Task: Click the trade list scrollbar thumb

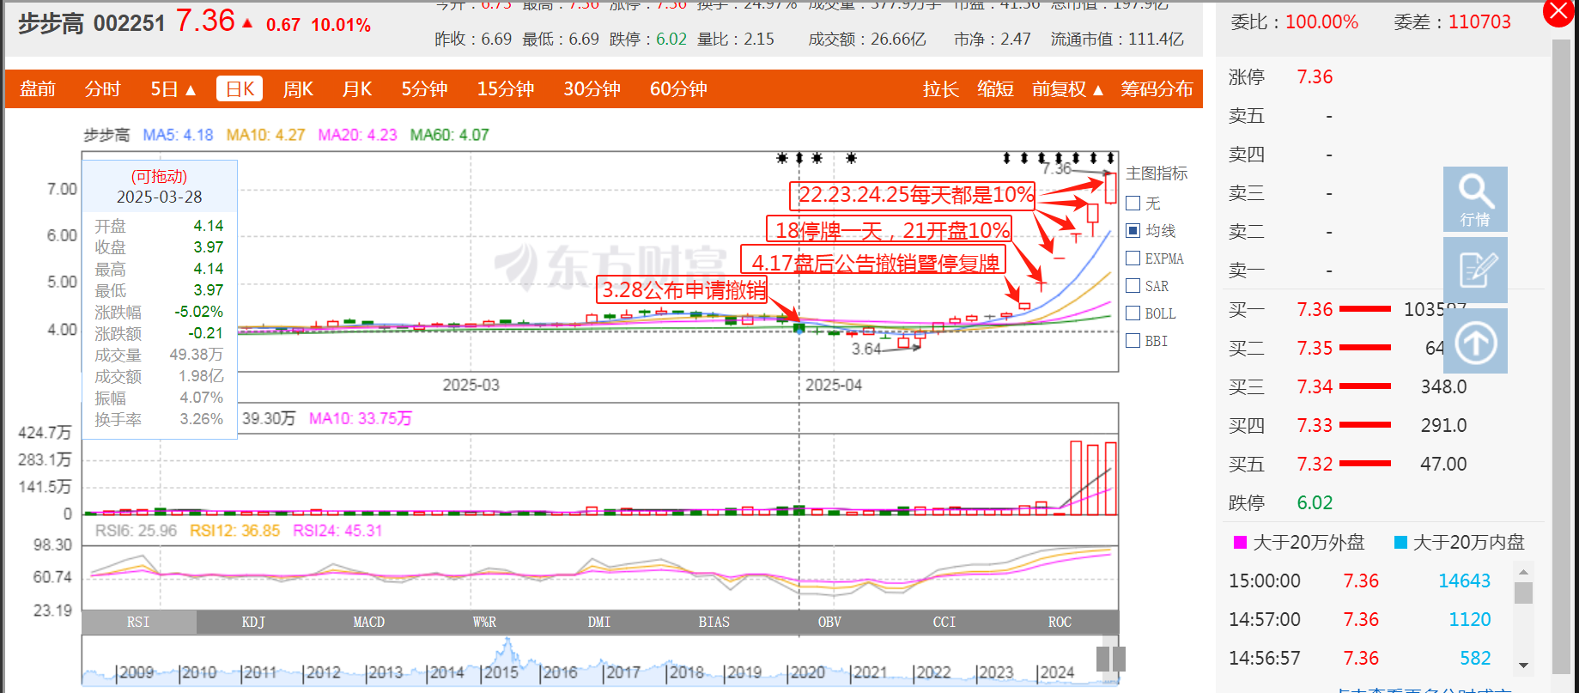Action: [x=1523, y=593]
